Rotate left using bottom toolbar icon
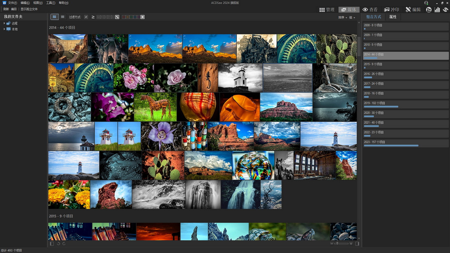Viewport: 450px width, 253px height. point(58,244)
